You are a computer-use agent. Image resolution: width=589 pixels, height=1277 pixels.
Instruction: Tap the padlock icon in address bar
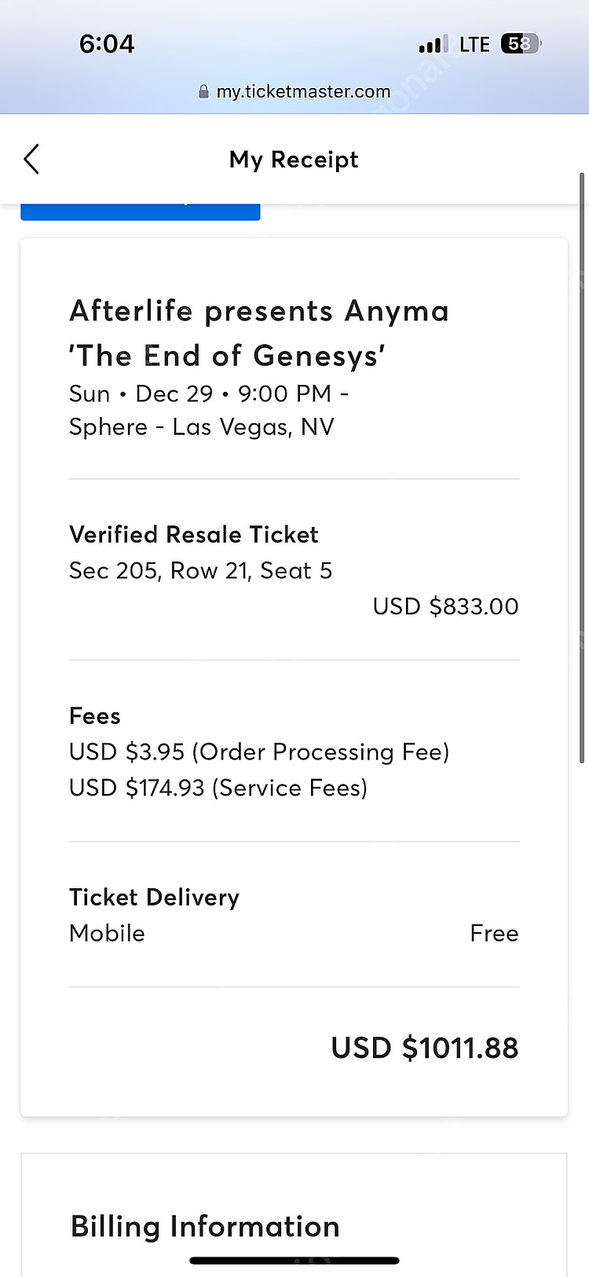(204, 92)
